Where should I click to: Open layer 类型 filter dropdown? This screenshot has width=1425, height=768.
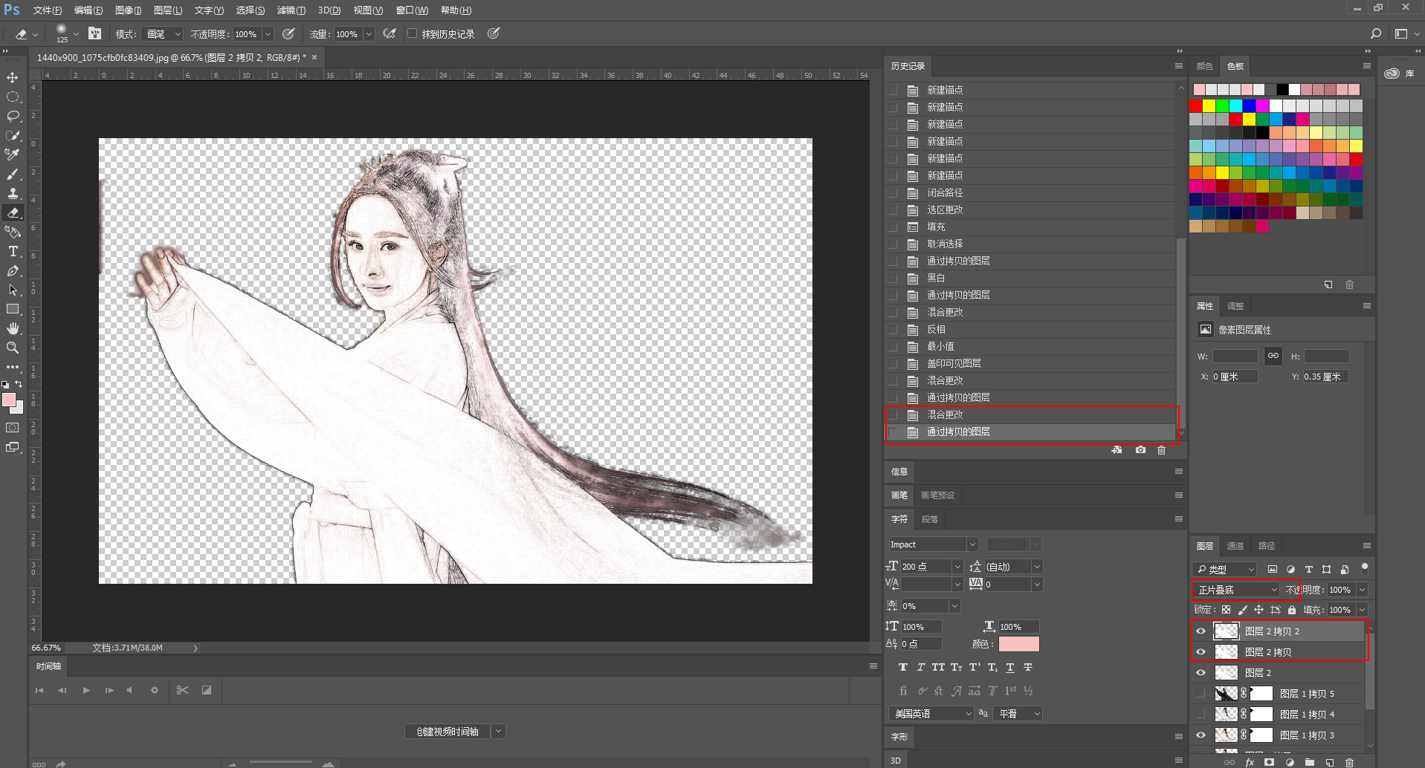coord(1225,570)
